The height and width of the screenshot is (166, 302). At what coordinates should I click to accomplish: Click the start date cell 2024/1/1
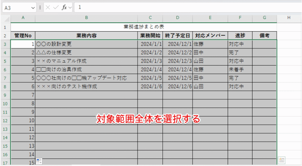(150, 44)
